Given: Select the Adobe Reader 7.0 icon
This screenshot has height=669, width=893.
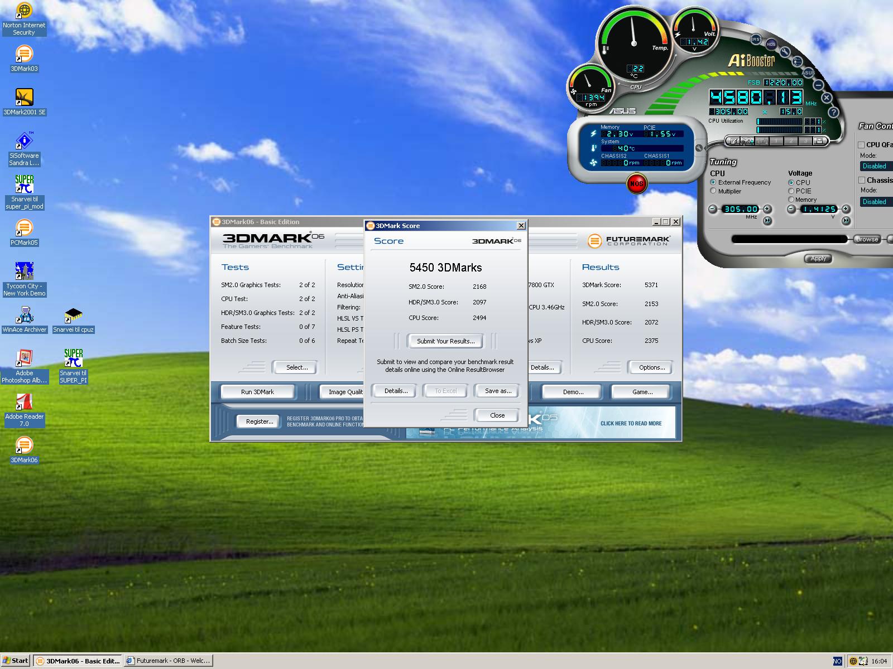Looking at the screenshot, I should click(x=24, y=410).
